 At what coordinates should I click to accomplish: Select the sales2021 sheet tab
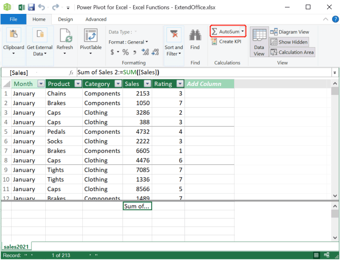pos(16,246)
